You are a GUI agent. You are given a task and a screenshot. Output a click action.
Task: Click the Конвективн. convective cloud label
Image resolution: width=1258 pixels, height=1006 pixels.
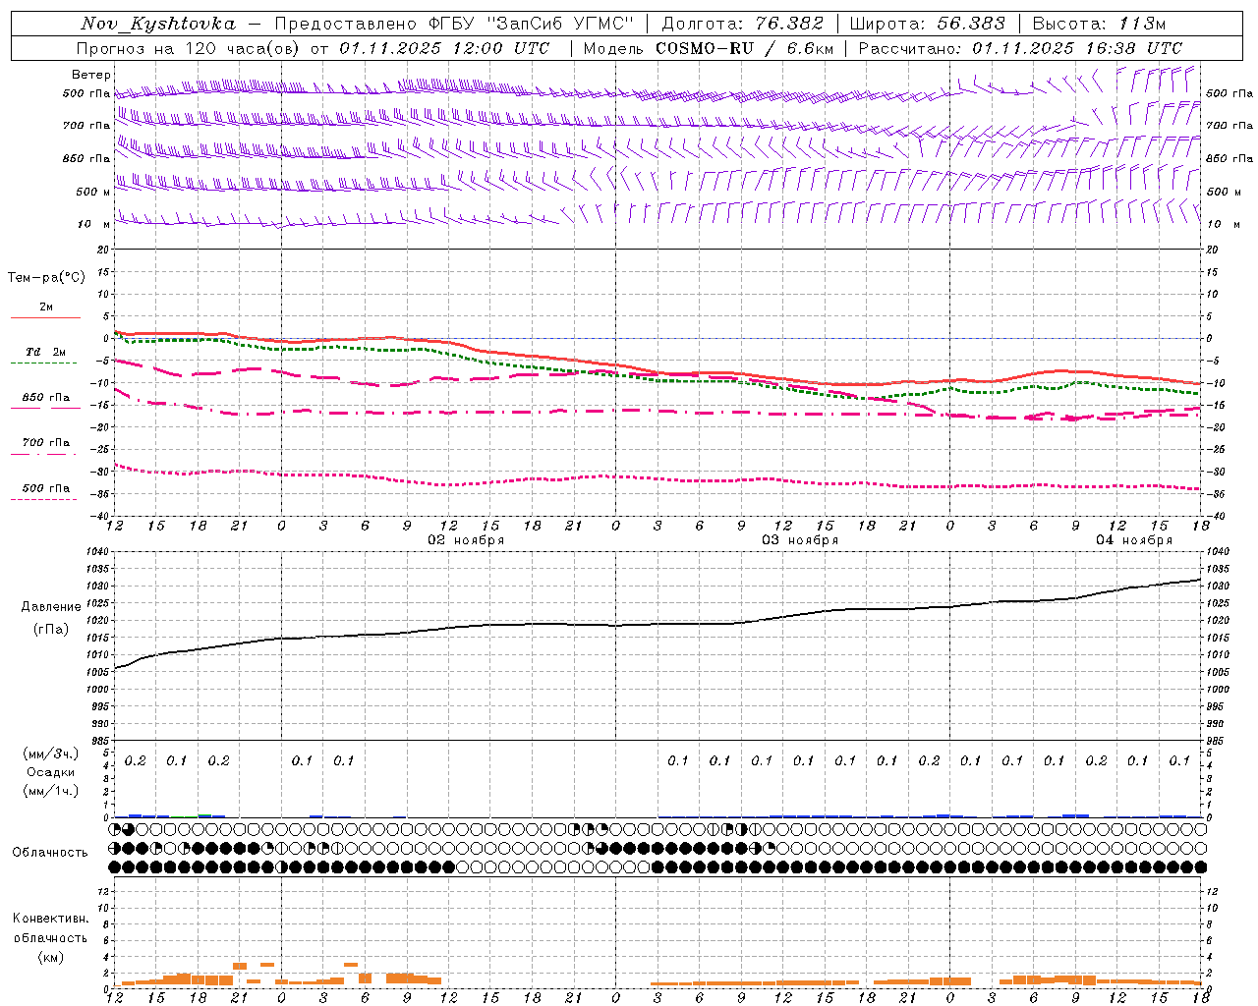(50, 919)
